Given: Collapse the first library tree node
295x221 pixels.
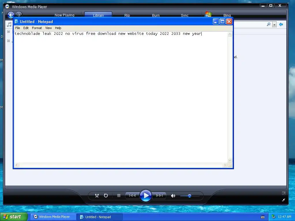Looking at the screenshot, I should [8, 31].
